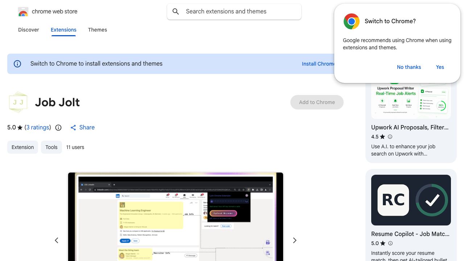This screenshot has height=261, width=464.
Task: Go to previous screenshot with left arrow
Action: click(x=57, y=240)
